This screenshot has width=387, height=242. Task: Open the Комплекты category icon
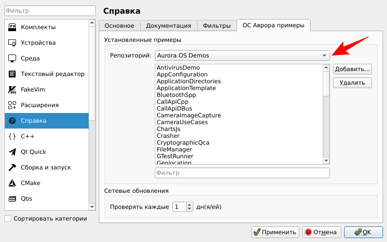tap(12, 27)
